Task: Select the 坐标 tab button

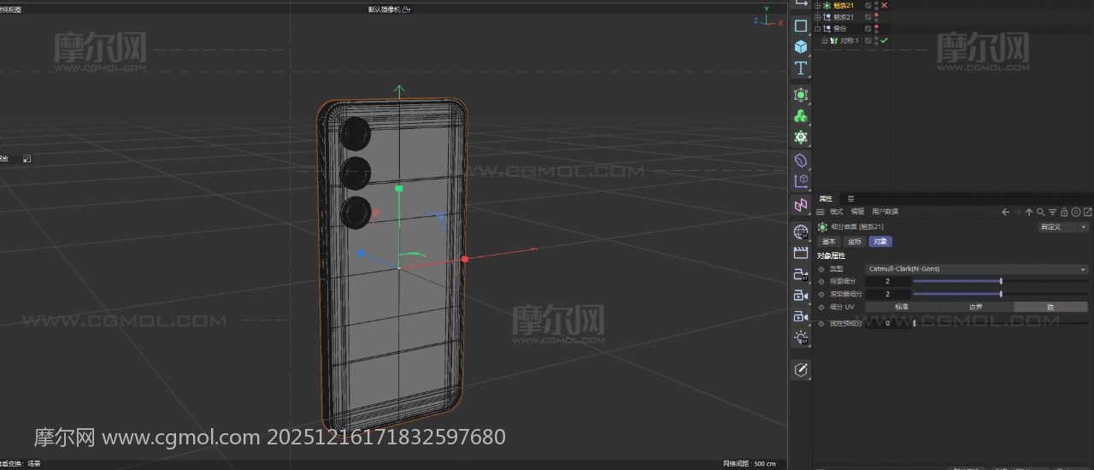Action: pyautogui.click(x=855, y=242)
